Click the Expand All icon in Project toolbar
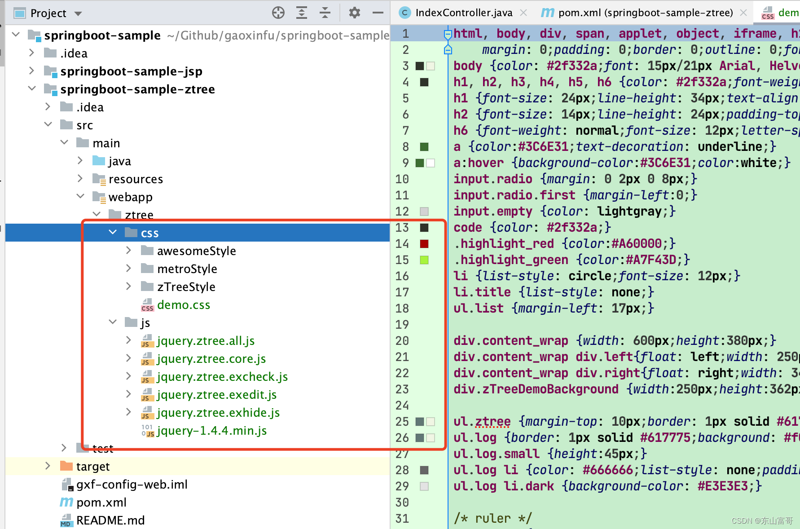 click(302, 13)
